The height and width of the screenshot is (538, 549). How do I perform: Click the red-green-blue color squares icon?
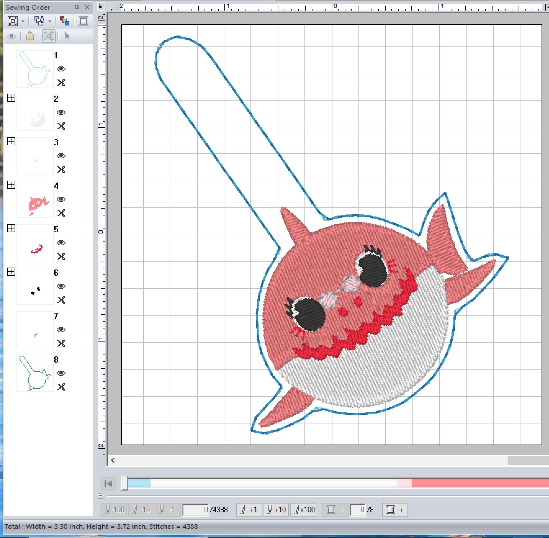point(64,21)
